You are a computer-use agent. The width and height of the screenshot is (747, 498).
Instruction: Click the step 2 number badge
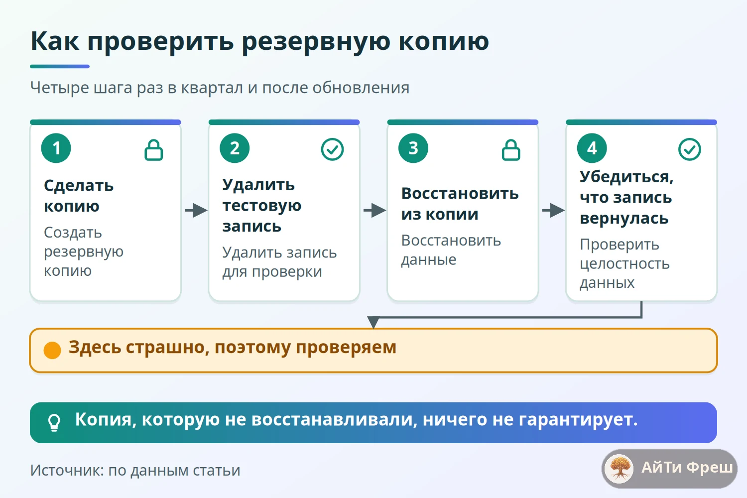[x=235, y=148]
